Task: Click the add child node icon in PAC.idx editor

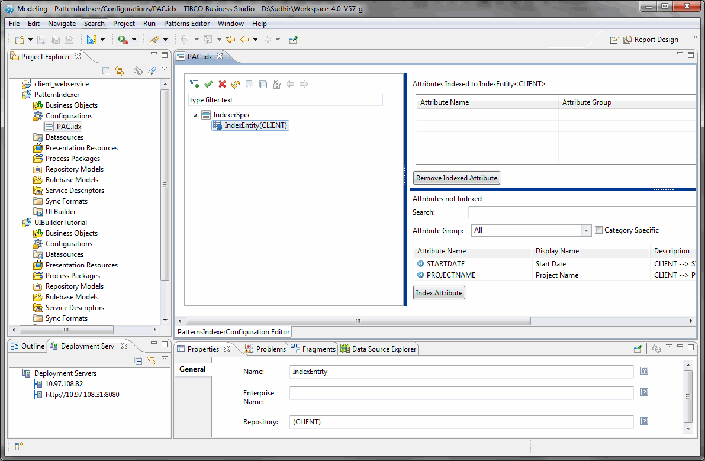Action: click(195, 84)
